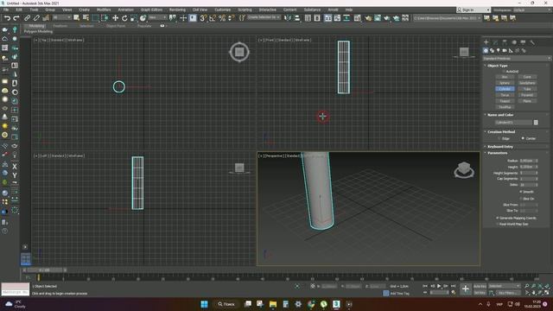This screenshot has width=553, height=311.
Task: Open the Rendering menu
Action: (x=177, y=10)
